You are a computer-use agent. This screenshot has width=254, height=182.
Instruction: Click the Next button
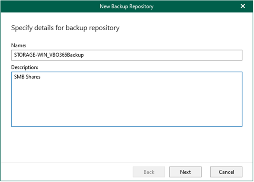click(185, 172)
